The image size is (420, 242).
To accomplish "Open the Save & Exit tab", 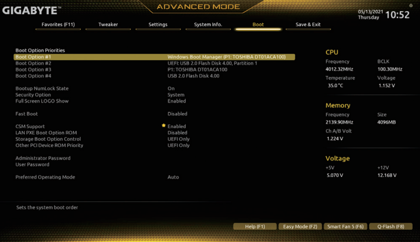I will [308, 24].
